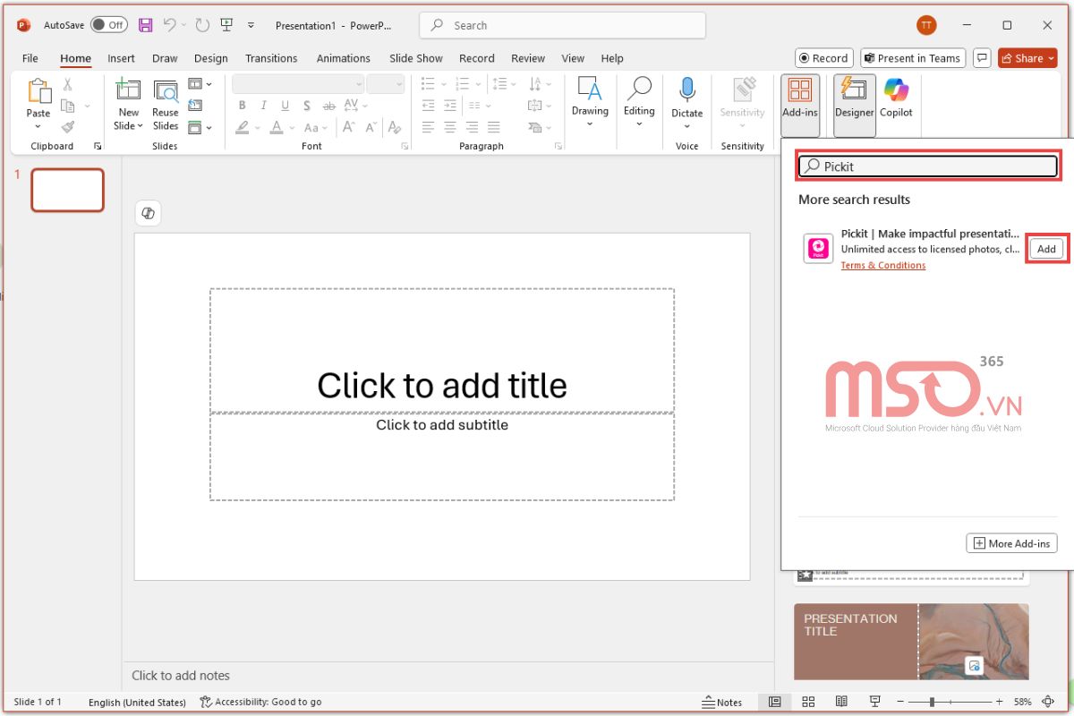
Task: Click Record button at top right
Action: point(824,58)
